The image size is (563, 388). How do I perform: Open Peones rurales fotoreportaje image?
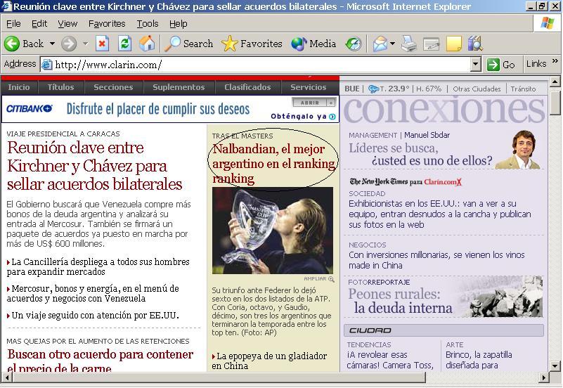tap(502, 297)
